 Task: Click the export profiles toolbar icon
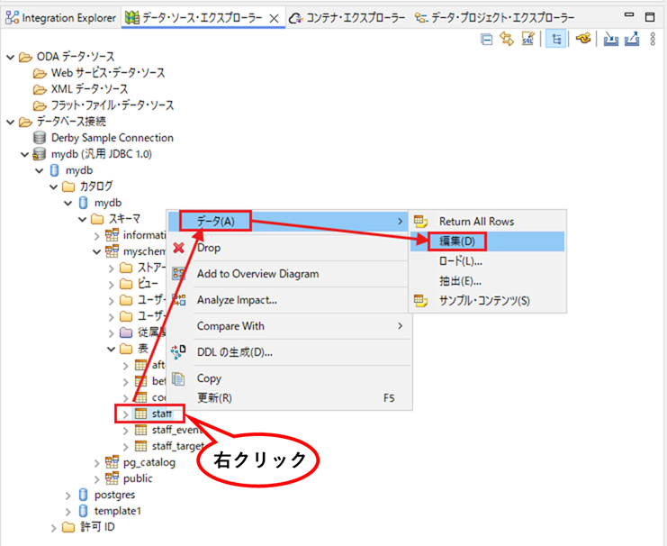click(632, 39)
